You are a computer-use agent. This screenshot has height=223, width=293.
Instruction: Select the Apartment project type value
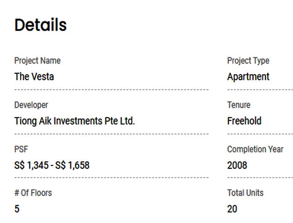point(248,77)
